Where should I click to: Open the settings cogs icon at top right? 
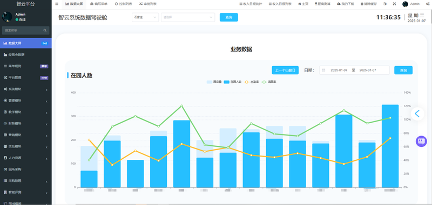[428, 4]
